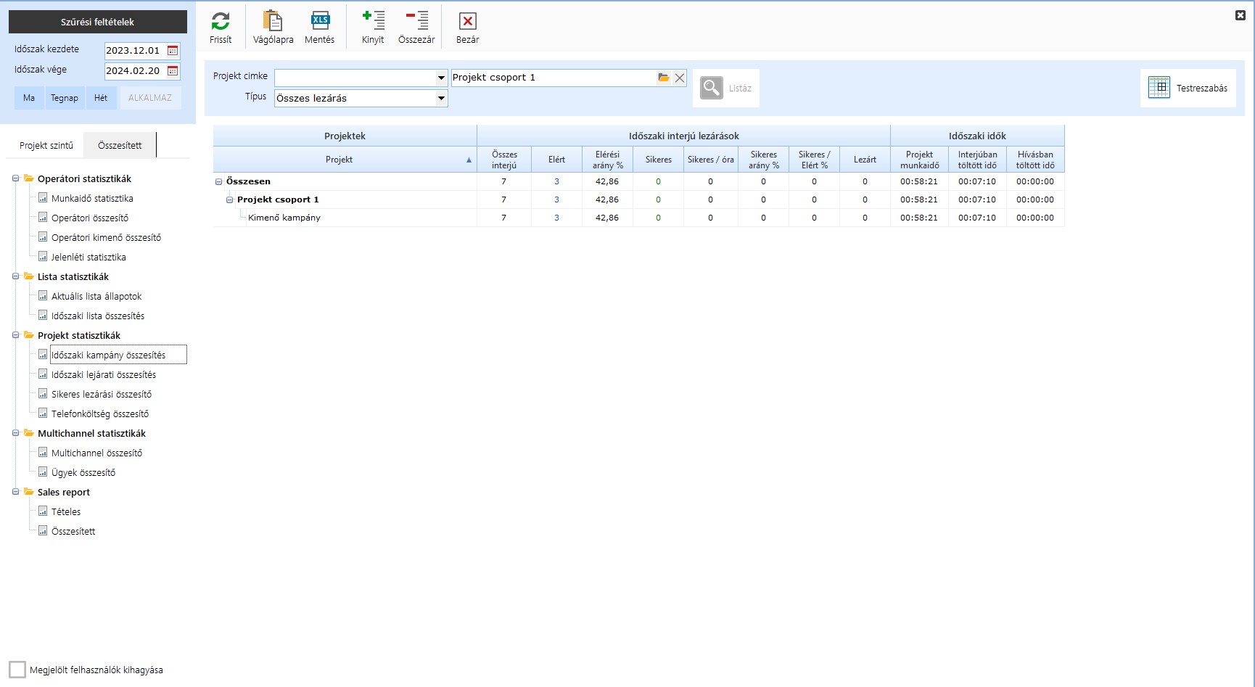Expand all rows with the Kinyit icon
Image resolution: width=1255 pixels, height=687 pixels.
373,22
